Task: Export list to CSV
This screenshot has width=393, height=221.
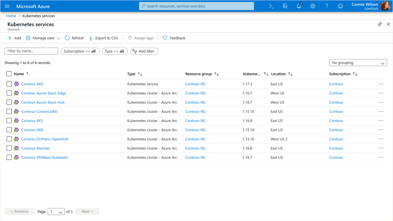Action: point(104,38)
